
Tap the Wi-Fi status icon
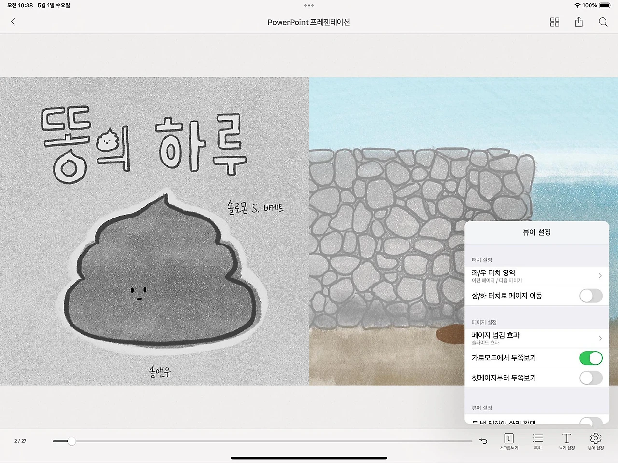coord(577,5)
